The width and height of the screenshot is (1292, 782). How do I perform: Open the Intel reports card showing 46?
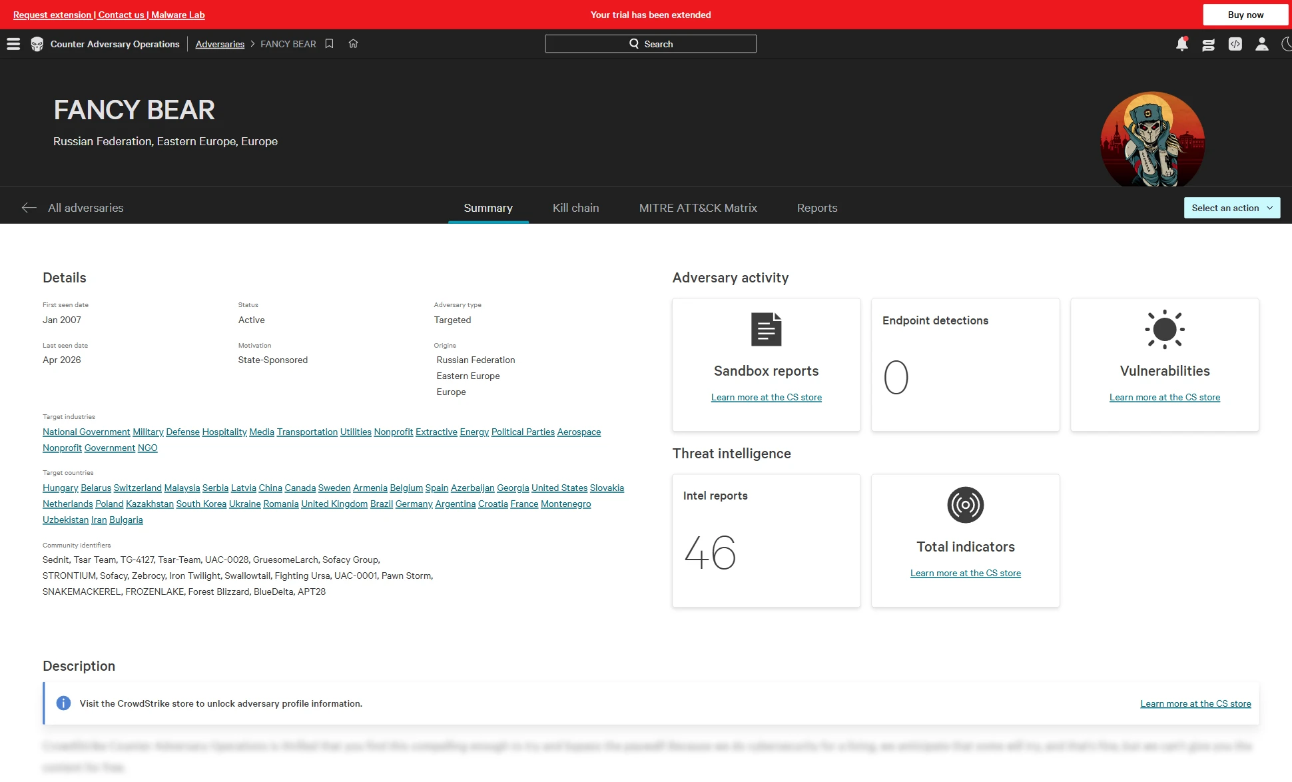(x=766, y=540)
